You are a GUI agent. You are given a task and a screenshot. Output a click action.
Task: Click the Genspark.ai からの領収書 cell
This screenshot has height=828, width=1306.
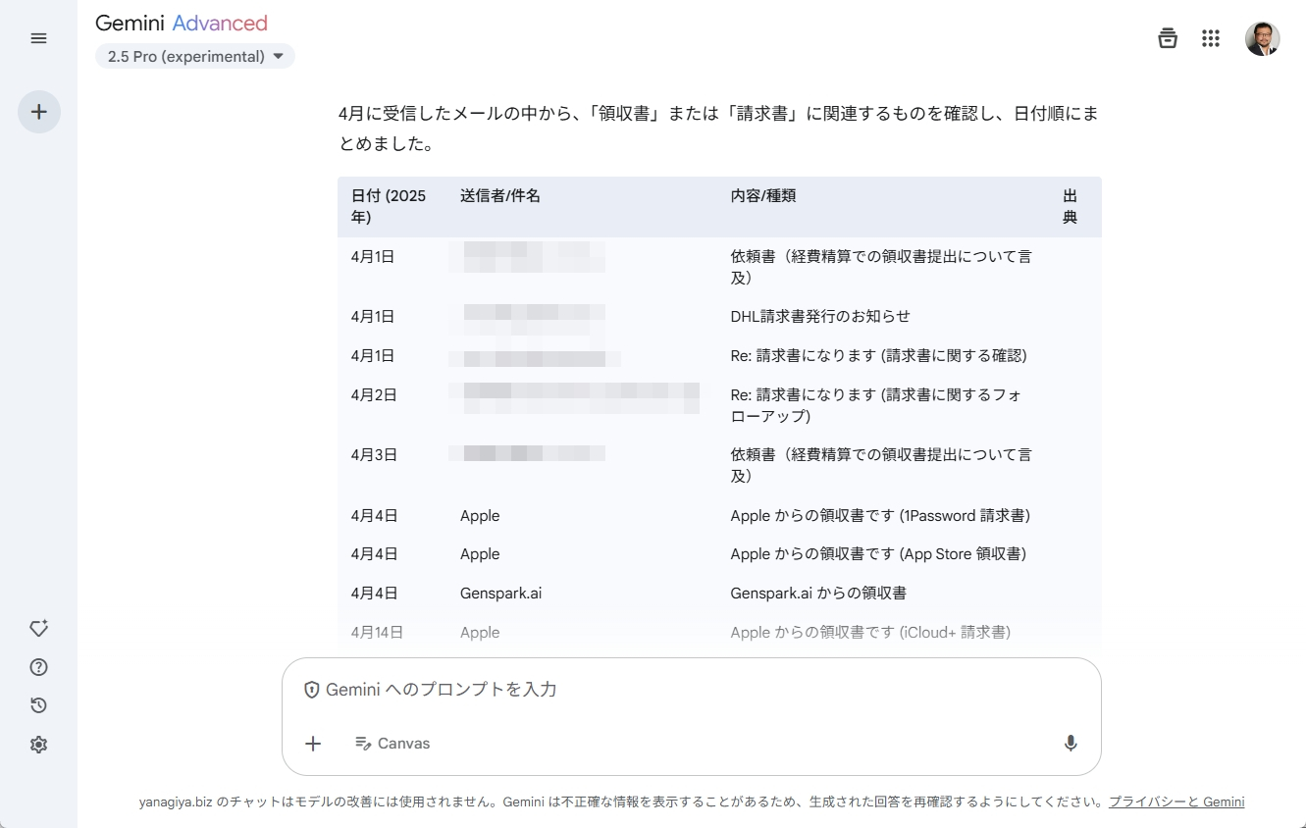point(818,594)
